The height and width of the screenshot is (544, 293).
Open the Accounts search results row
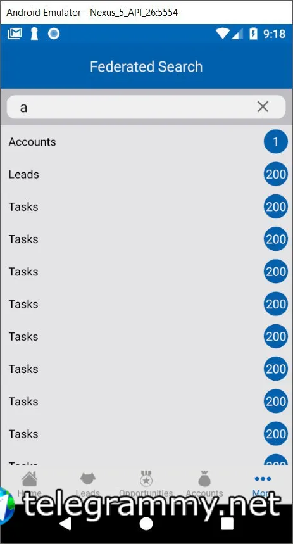coord(146,142)
